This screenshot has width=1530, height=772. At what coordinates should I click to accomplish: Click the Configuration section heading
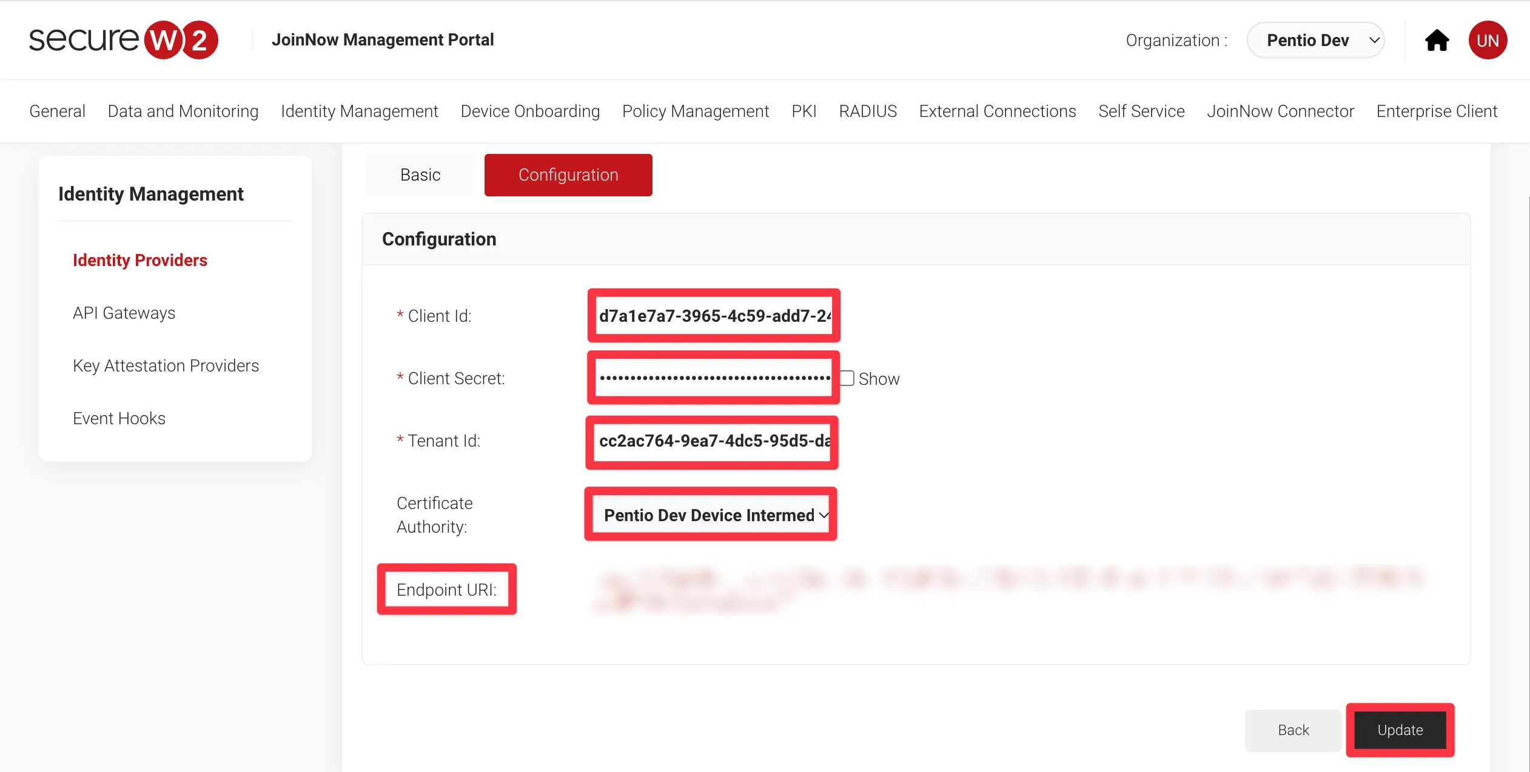click(439, 239)
